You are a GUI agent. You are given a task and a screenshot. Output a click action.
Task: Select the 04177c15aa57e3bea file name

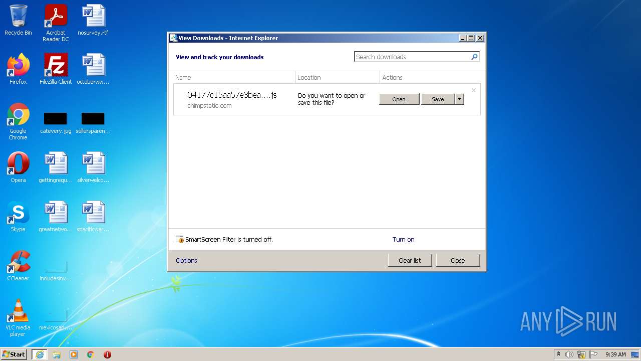pyautogui.click(x=232, y=95)
